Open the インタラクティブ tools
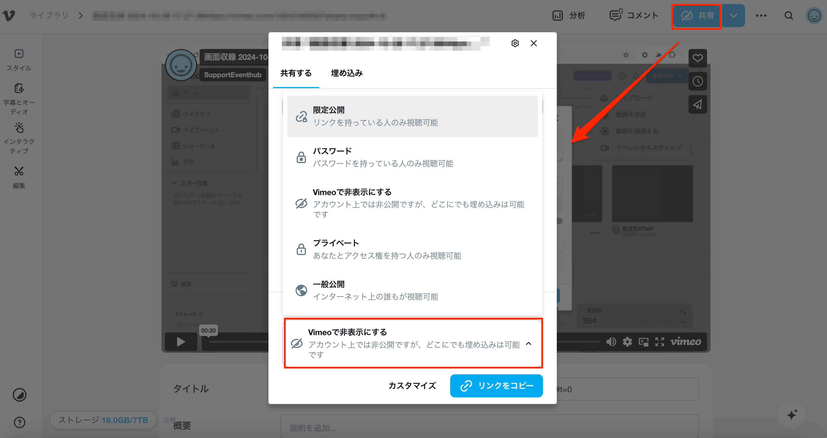 point(19,138)
